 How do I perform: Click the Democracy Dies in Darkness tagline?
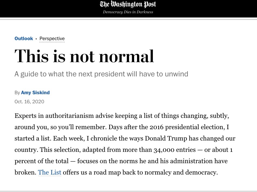(x=128, y=12)
